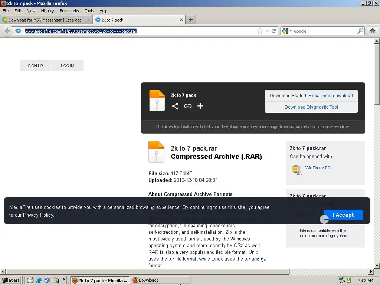Reload the page with the refresh icon
Viewport: 380px width, 285px height.
click(274, 31)
